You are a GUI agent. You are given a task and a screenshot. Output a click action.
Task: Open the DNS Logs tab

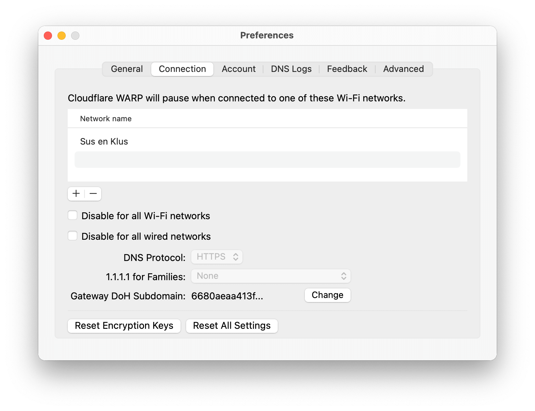coord(291,69)
